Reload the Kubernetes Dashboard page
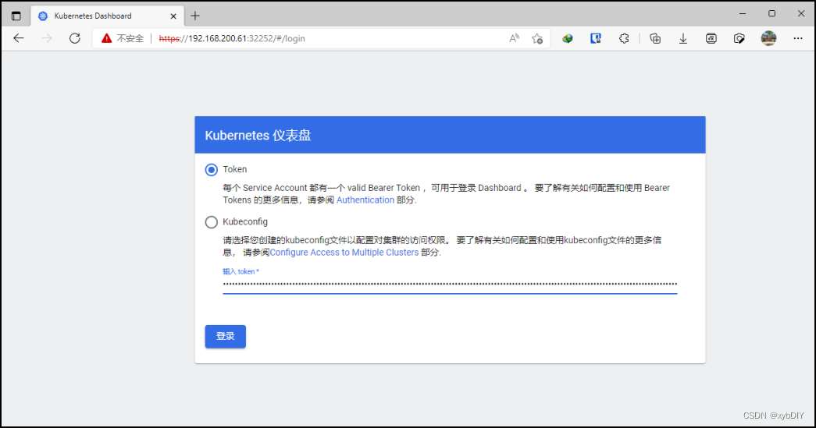 [x=75, y=38]
